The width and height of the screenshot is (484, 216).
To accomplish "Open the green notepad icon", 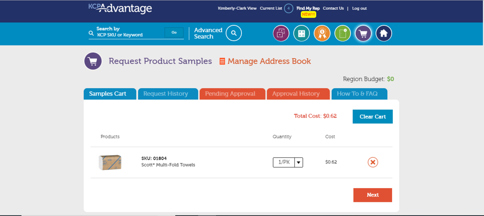I will pyautogui.click(x=343, y=33).
